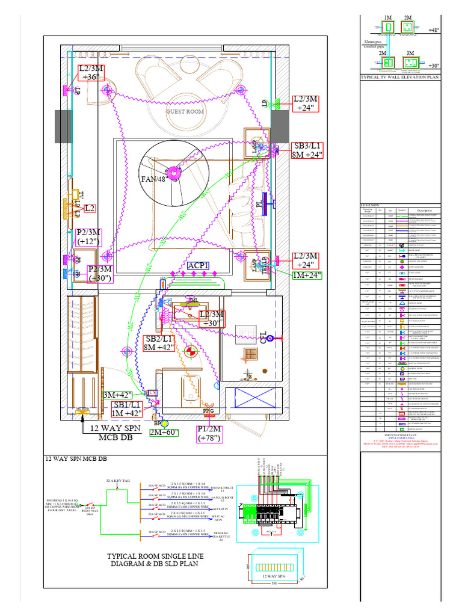Click "12 WAY SPN MCB DB" arrow callout text
The width and height of the screenshot is (462, 616).
pos(115,433)
